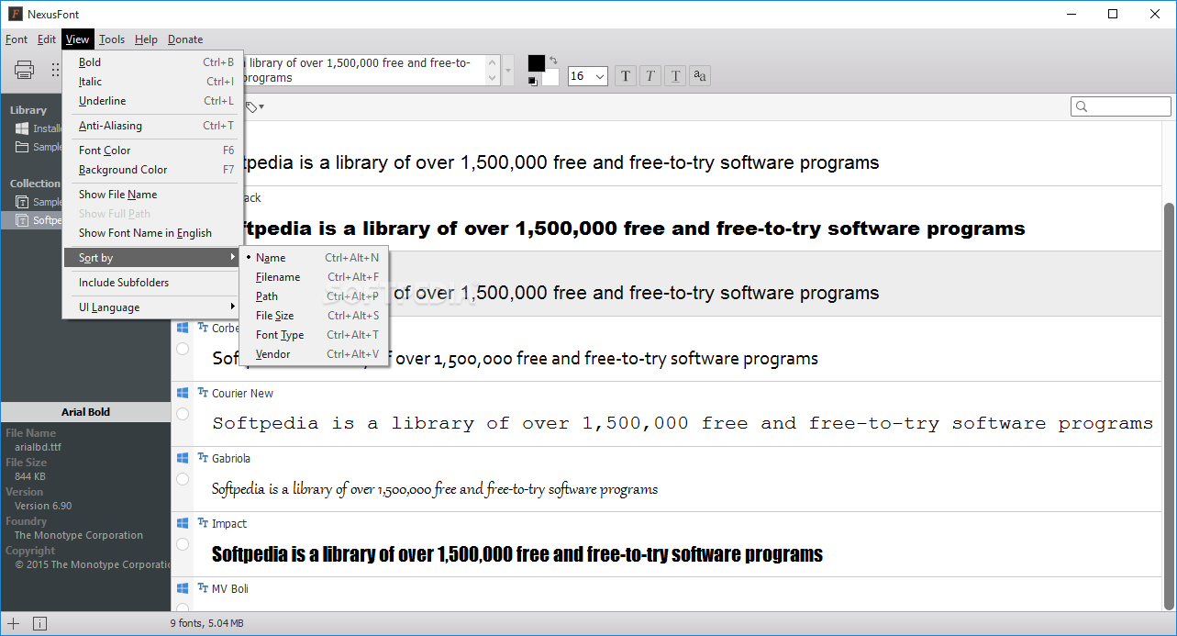Click the printer icon in the toolbar

25,70
